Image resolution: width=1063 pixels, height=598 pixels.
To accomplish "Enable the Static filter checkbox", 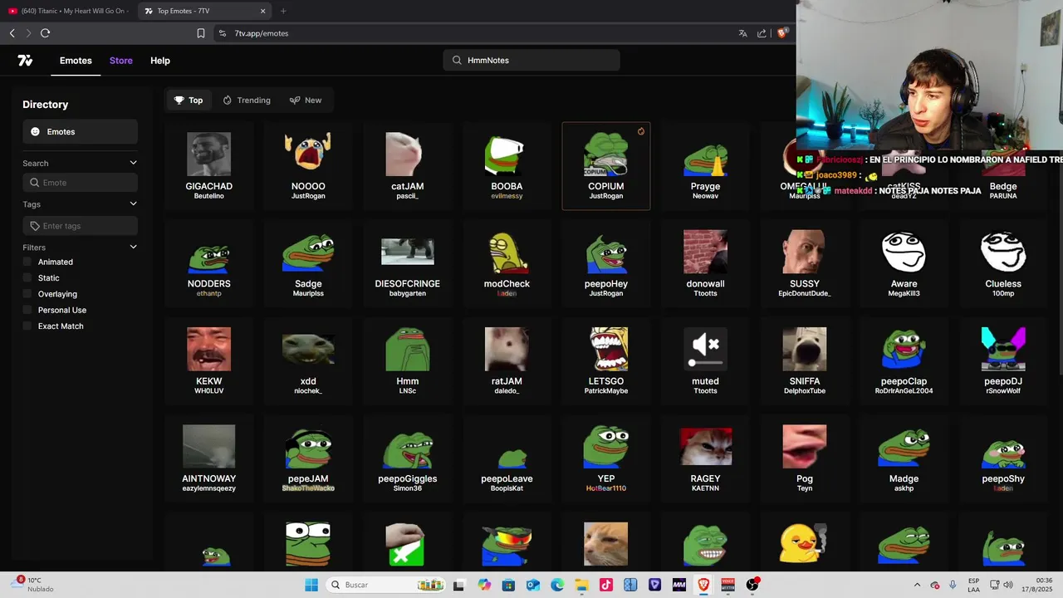I will (x=27, y=278).
